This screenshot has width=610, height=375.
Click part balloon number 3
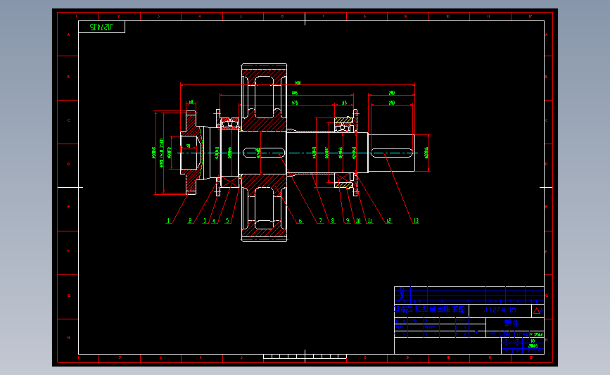pos(205,220)
